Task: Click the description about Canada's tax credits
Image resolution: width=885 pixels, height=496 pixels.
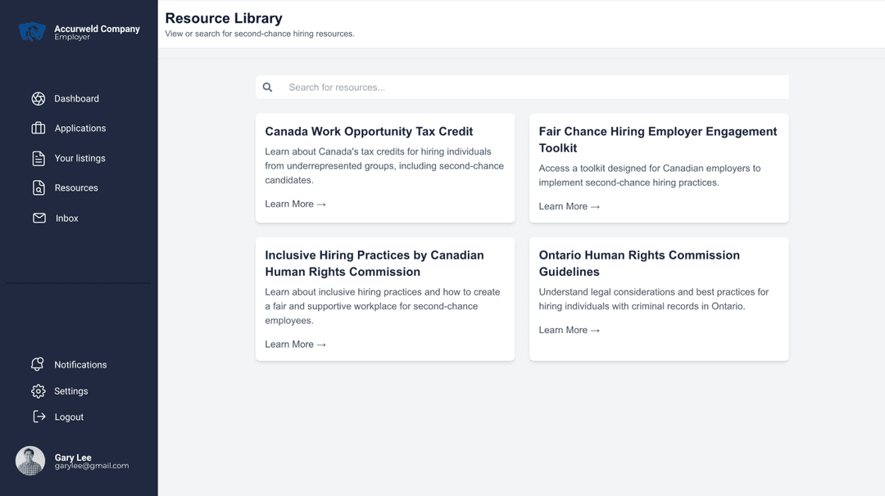Action: pyautogui.click(x=384, y=165)
